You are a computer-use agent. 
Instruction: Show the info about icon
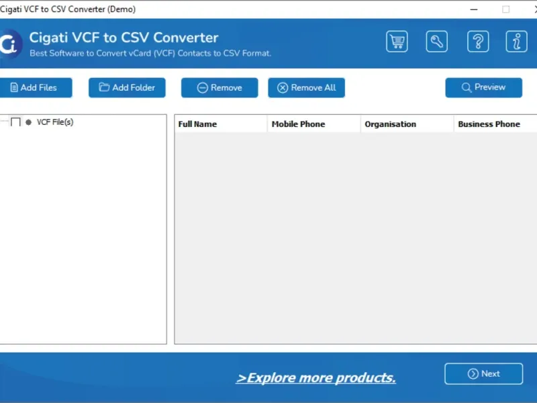[x=516, y=42]
